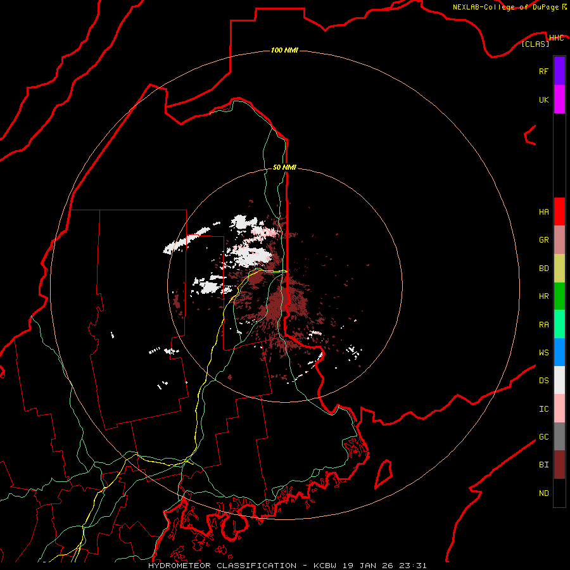This screenshot has width=570, height=570.
Task: Click the RA legend label
Action: point(543,324)
